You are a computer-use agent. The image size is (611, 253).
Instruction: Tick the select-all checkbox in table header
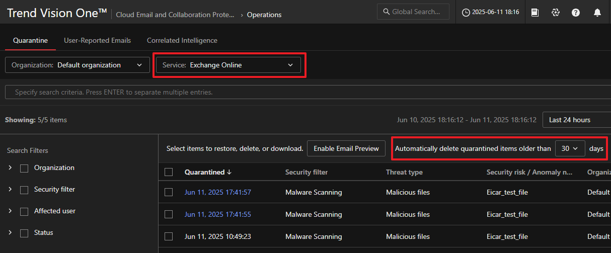(x=169, y=172)
